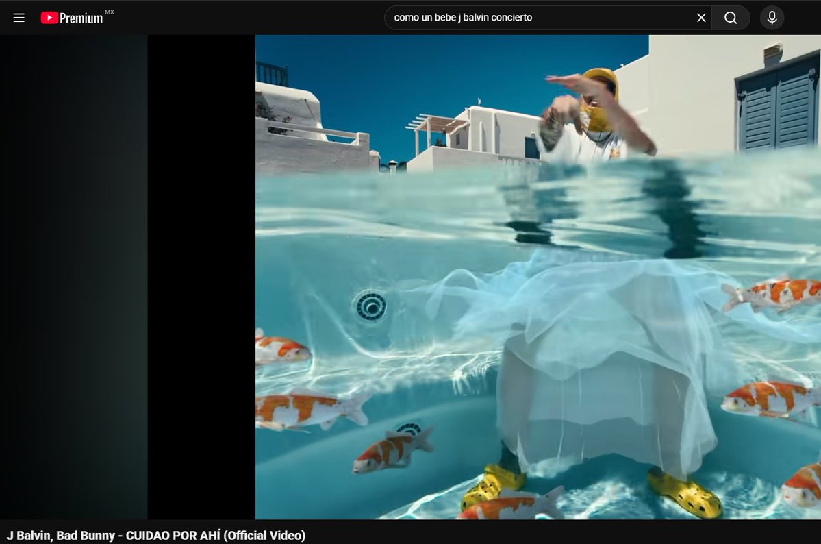This screenshot has height=544, width=821.
Task: Start voice search with microphone
Action: [772, 18]
